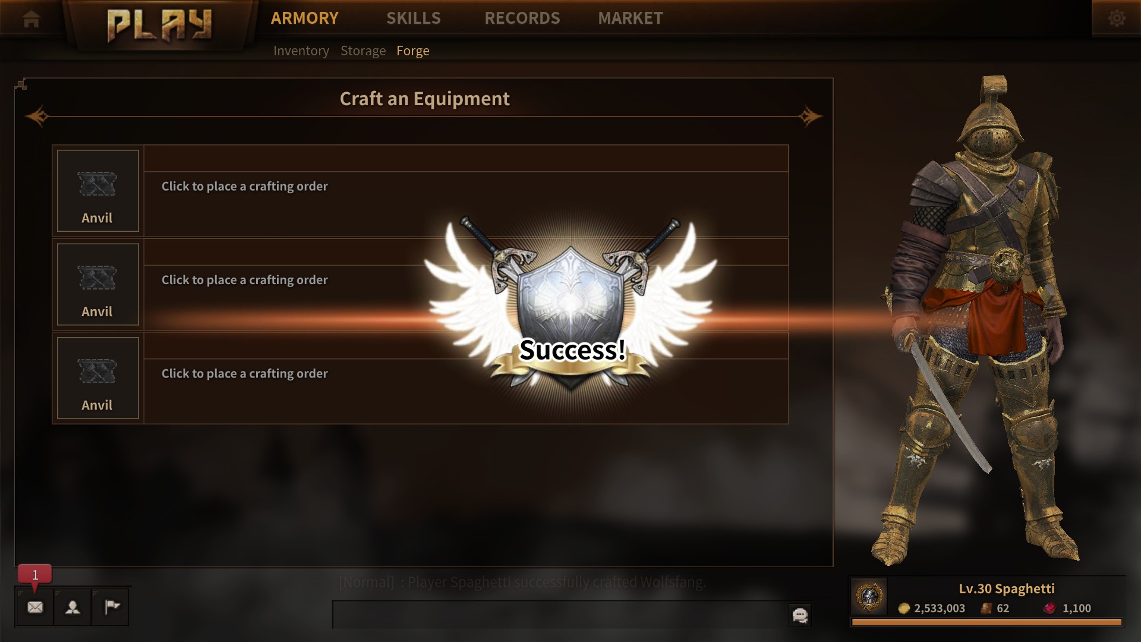Viewport: 1141px width, 642px height.
Task: Open the Inventory sub-tab
Action: 301,51
